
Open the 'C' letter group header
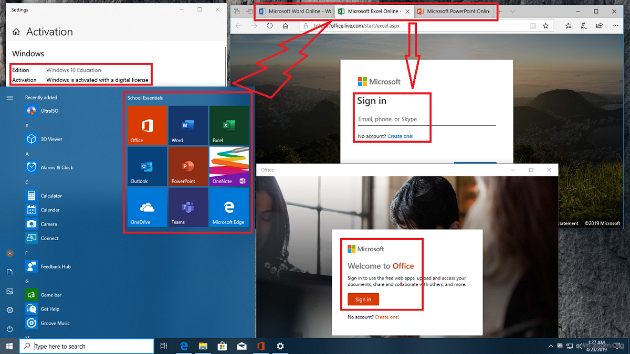(x=27, y=182)
